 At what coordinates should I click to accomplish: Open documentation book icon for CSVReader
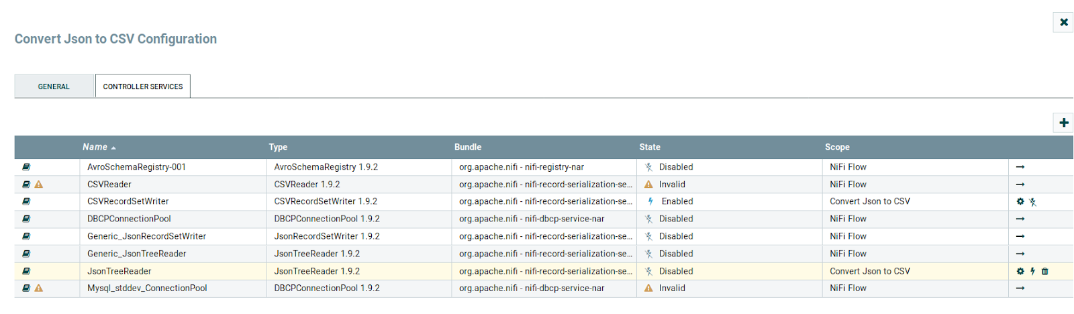[x=26, y=185]
